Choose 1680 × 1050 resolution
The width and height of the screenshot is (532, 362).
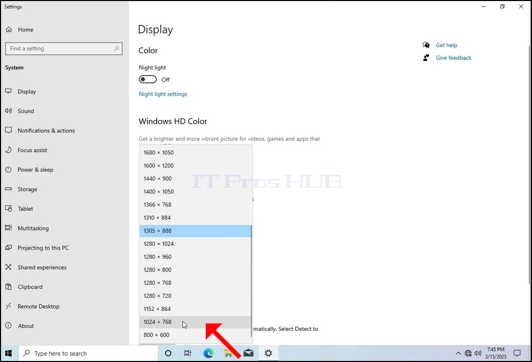point(196,153)
